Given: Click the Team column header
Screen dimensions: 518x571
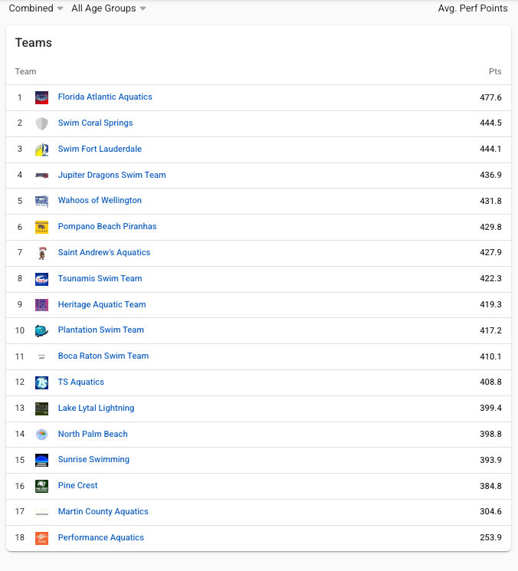Looking at the screenshot, I should pyautogui.click(x=26, y=72).
